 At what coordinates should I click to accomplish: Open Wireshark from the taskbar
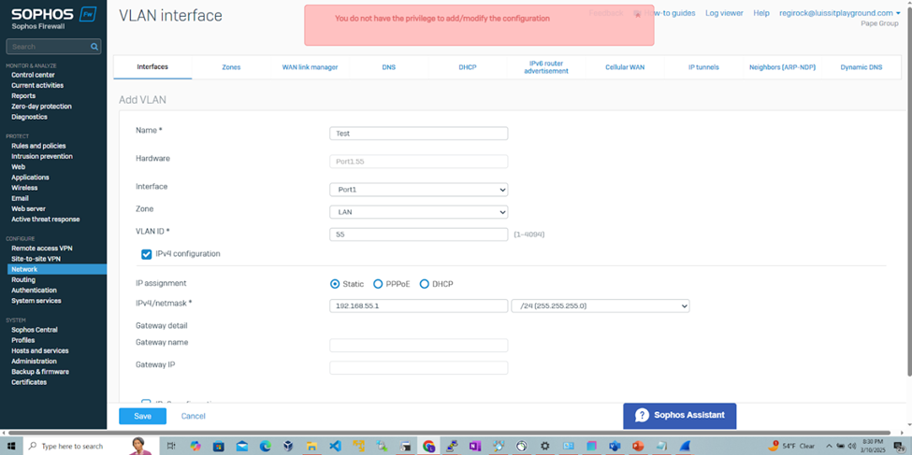click(685, 446)
